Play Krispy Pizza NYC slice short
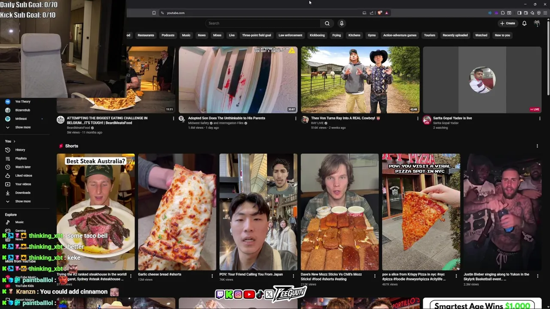 (421, 212)
